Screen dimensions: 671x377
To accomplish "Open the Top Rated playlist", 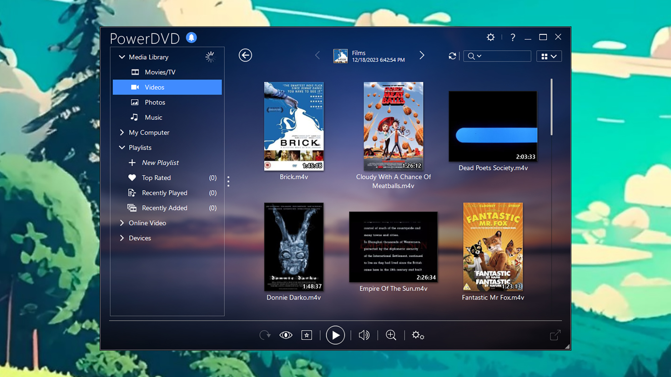I will (156, 178).
